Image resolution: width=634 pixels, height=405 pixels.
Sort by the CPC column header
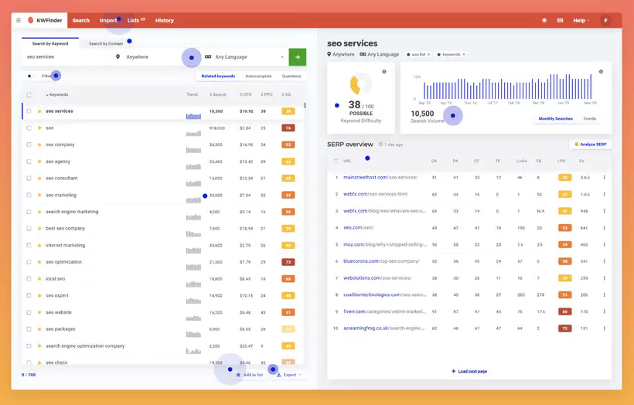245,94
